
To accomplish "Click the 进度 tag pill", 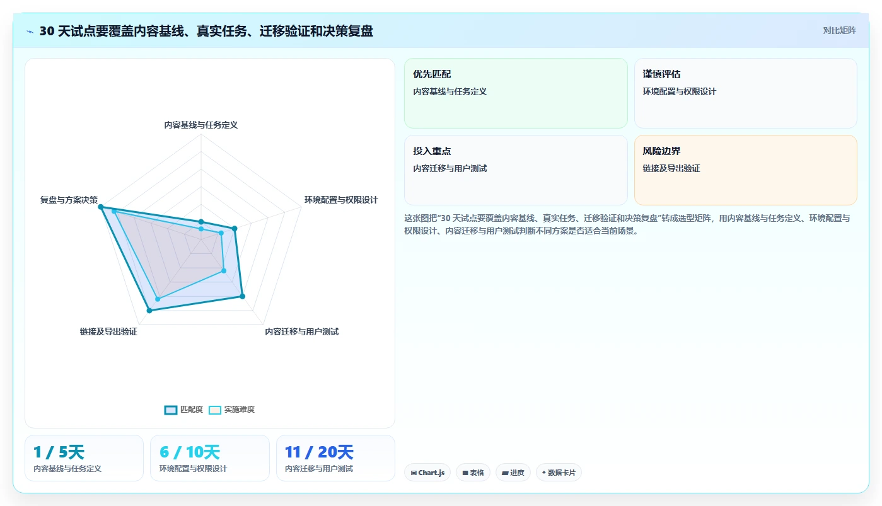I will tap(513, 473).
